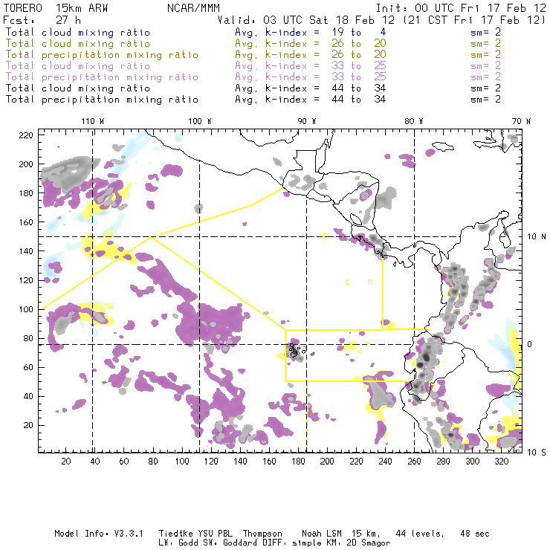The image size is (550, 550).
Task: Select the "Model Info: V3.3.1" footer text
Action: [99, 534]
